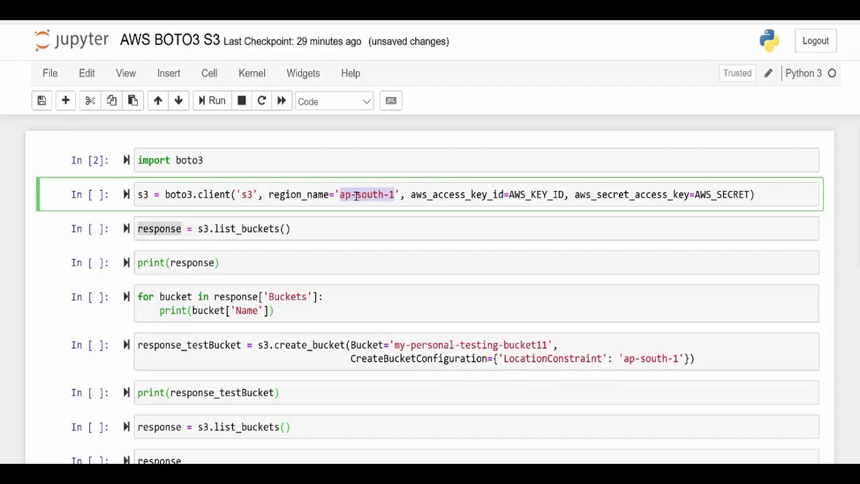Click into the boto3.client code cell
The image size is (860, 484).
[476, 194]
